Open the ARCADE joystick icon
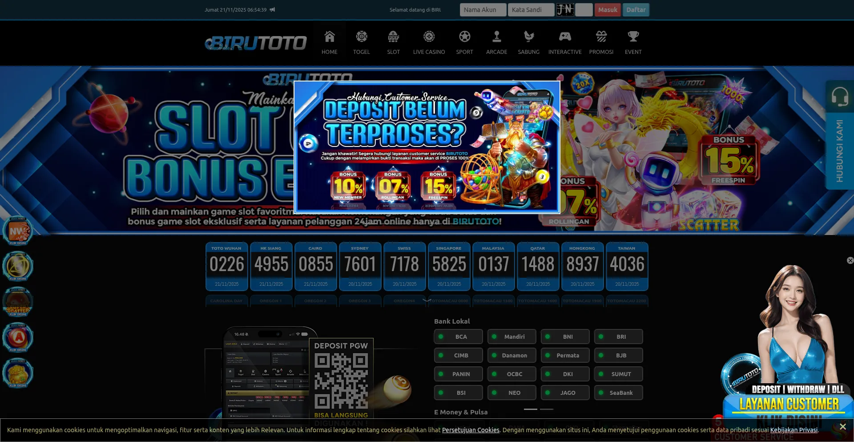This screenshot has height=442, width=854. pyautogui.click(x=496, y=36)
